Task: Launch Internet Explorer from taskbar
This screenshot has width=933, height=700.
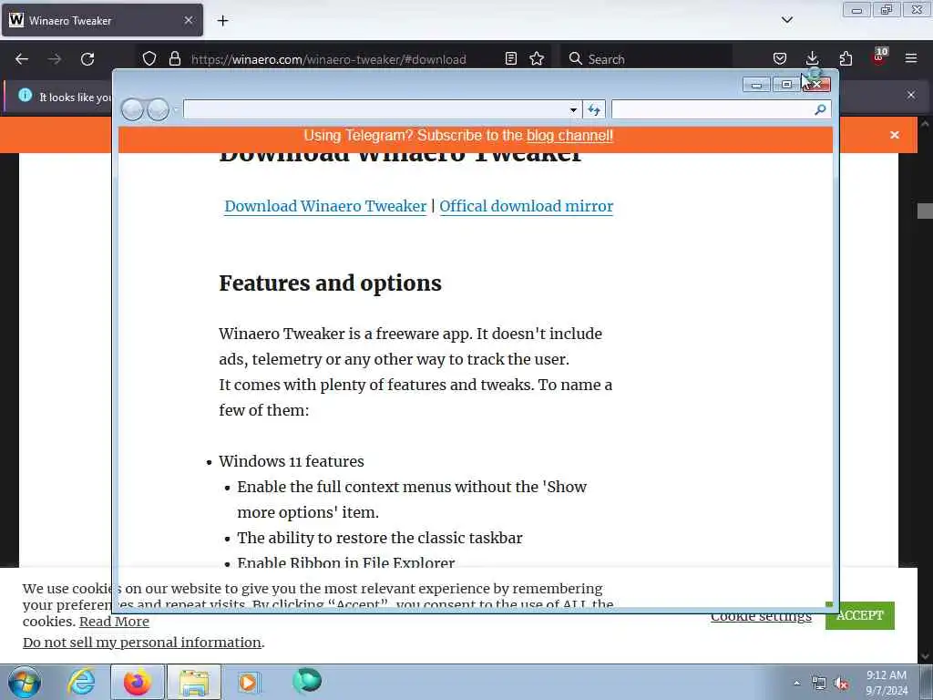Action: coord(81,682)
